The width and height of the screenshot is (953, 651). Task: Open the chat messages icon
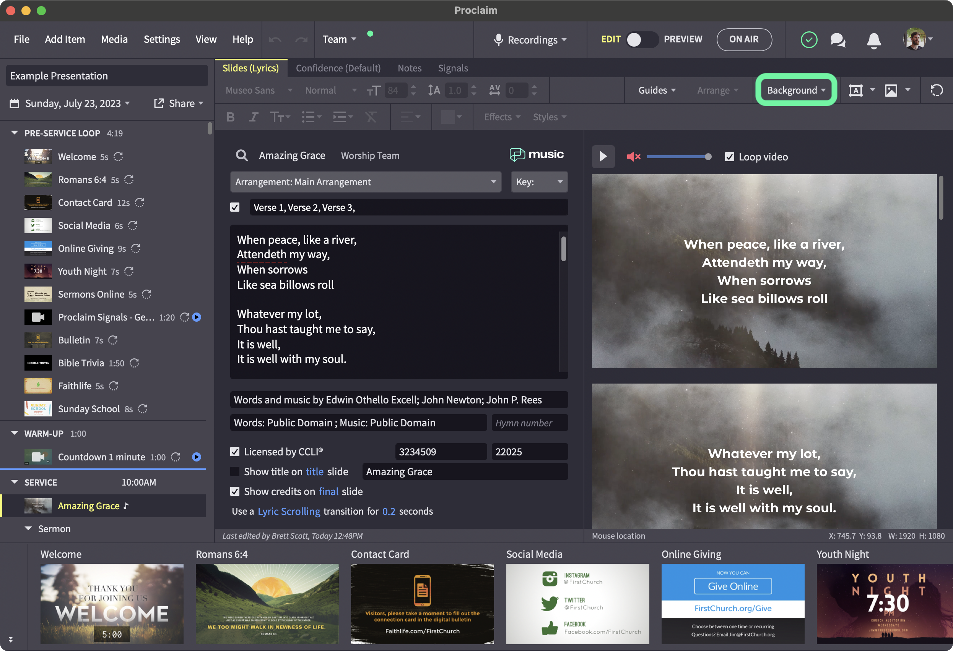coord(838,40)
